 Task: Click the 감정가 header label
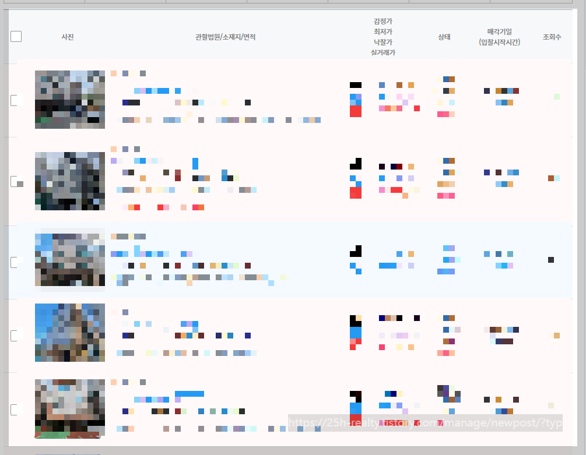[383, 22]
